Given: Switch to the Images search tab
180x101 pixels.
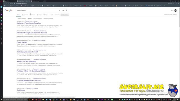Looking at the screenshot, I should point(25,15).
